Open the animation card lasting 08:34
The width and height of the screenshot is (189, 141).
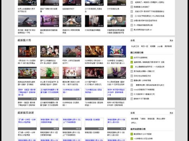click(116, 124)
